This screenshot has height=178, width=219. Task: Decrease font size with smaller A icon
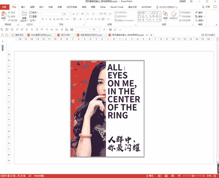point(77,14)
